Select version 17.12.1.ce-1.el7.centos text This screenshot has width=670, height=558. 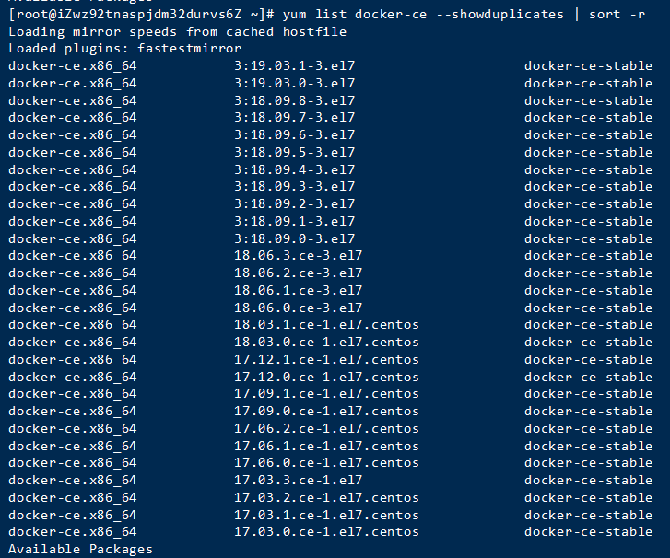click(x=326, y=359)
